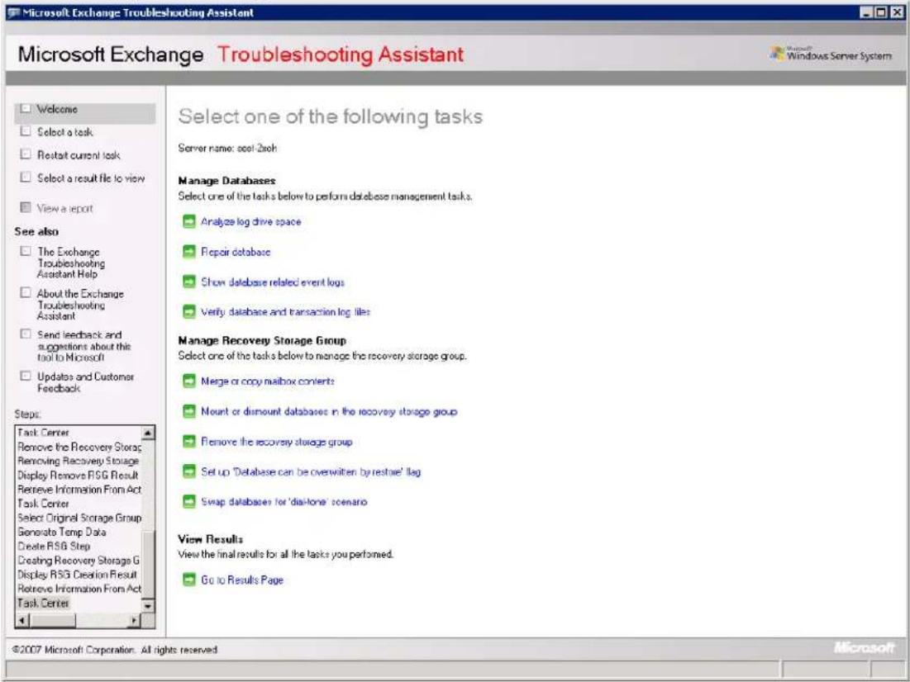Choose Restart current task in sidebar
The image size is (910, 682).
click(x=79, y=155)
